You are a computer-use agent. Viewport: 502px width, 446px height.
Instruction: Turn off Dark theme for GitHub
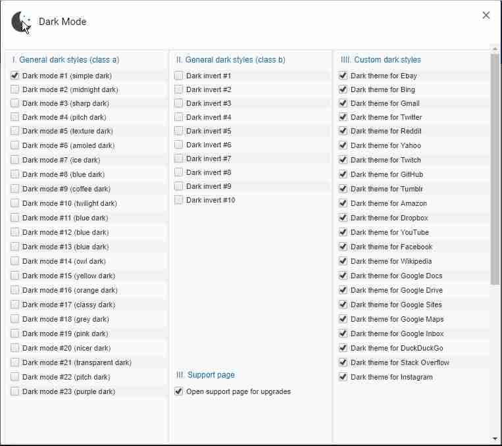click(x=343, y=174)
